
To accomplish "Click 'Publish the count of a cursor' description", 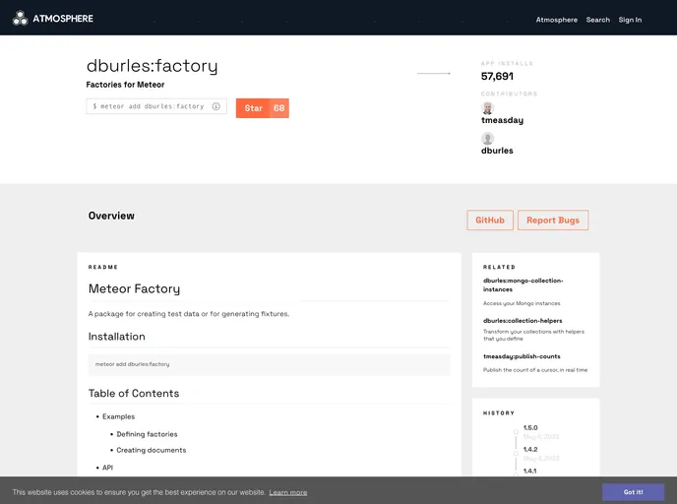I will (535, 370).
